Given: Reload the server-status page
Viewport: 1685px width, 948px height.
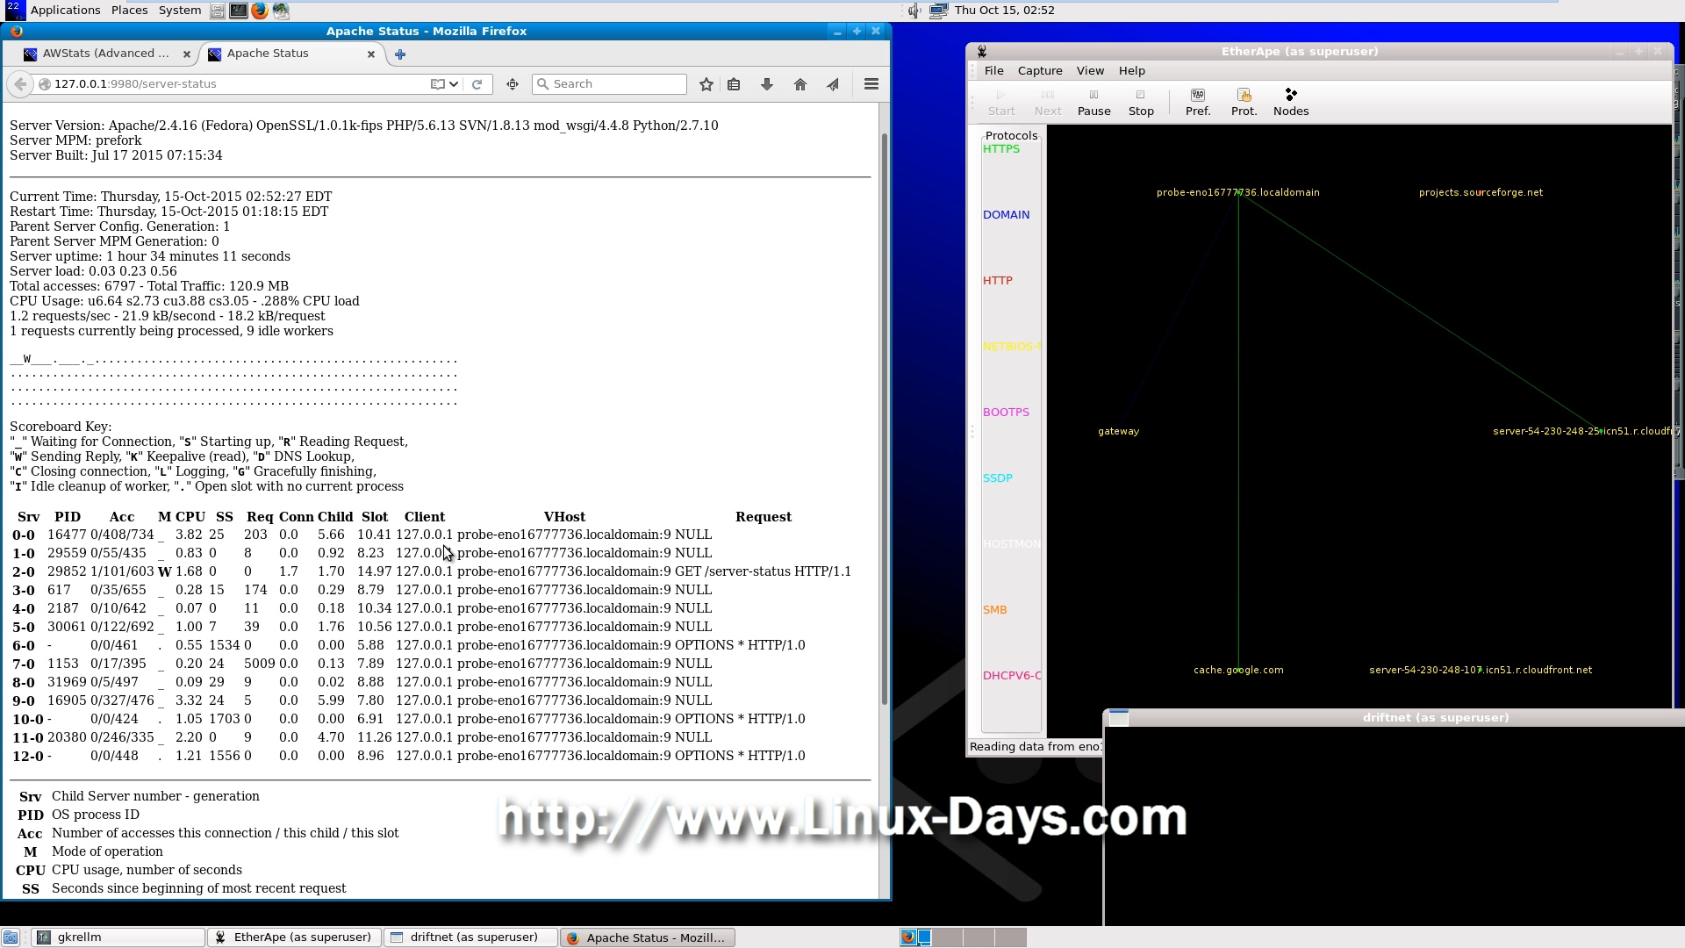Looking at the screenshot, I should [x=477, y=84].
